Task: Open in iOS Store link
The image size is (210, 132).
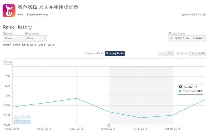Action: tap(192, 15)
